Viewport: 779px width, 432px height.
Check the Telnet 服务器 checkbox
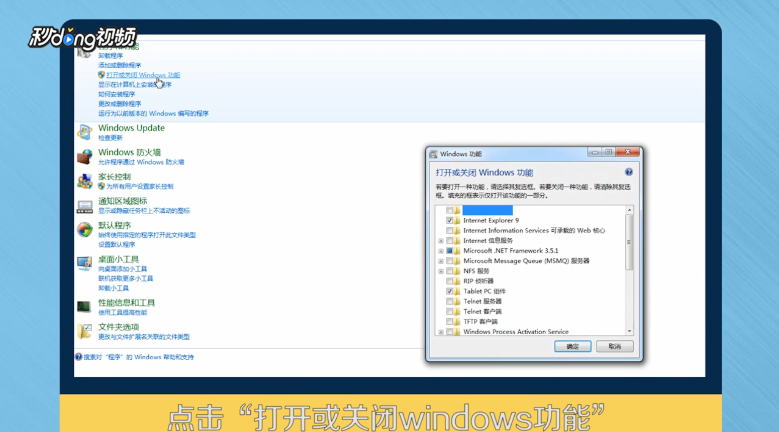pyautogui.click(x=449, y=301)
